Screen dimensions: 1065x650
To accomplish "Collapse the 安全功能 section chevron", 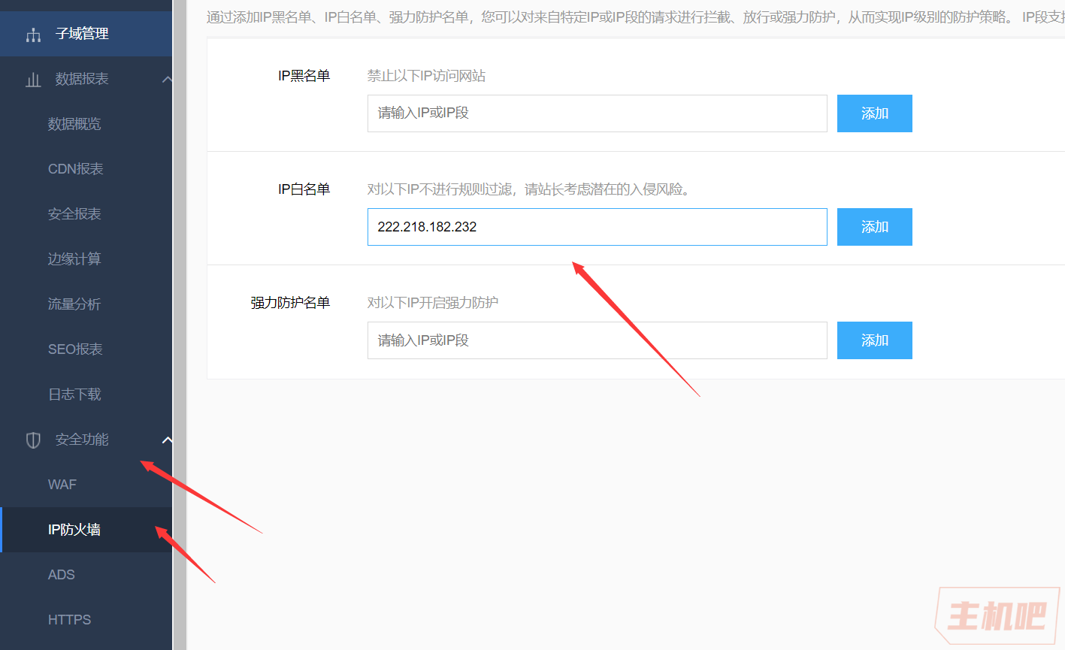I will click(167, 440).
